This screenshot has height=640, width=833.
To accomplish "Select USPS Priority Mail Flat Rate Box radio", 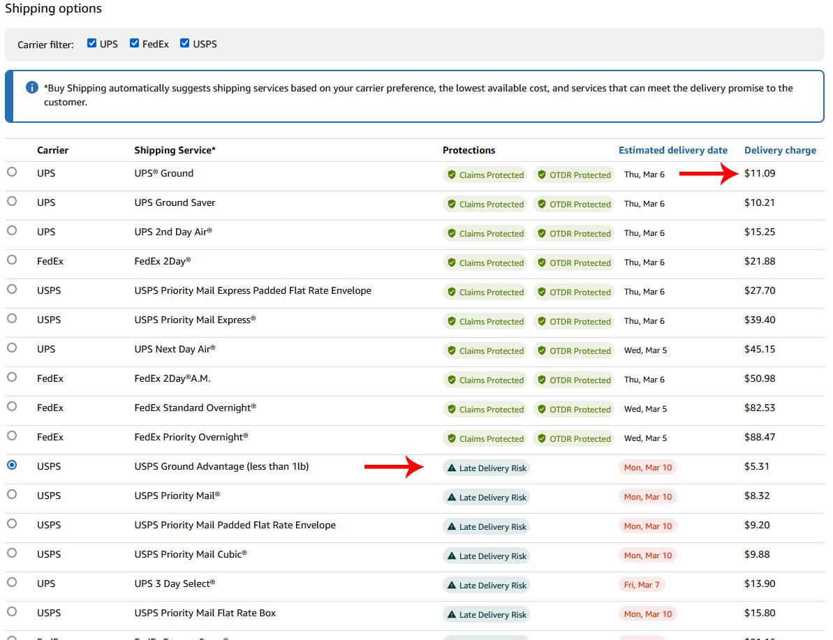I will 12,612.
